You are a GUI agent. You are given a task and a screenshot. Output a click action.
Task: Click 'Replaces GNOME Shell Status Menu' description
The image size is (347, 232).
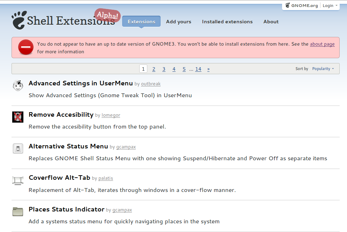click(x=178, y=158)
